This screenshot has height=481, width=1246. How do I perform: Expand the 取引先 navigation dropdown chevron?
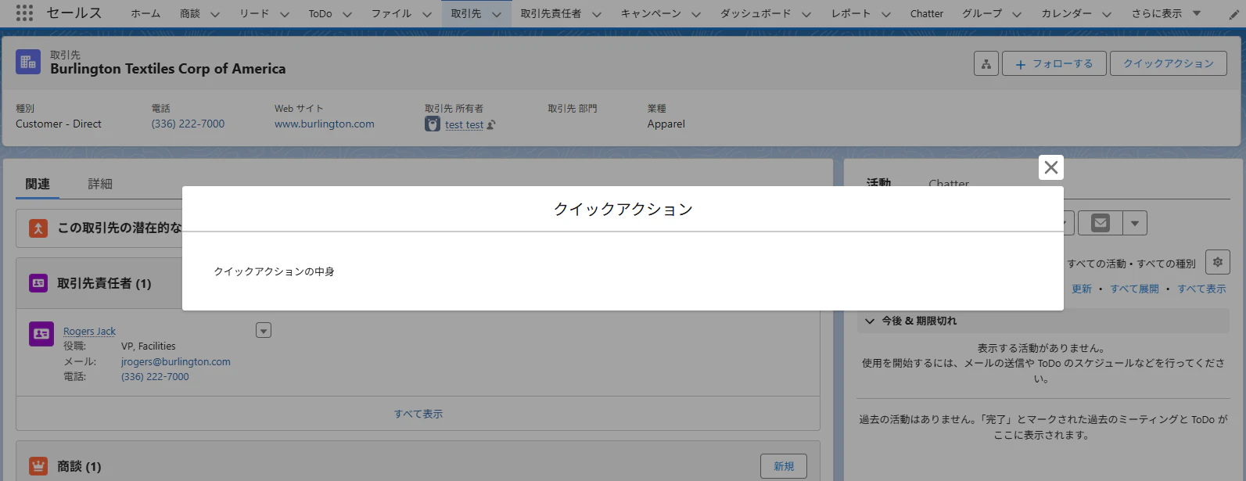point(496,14)
